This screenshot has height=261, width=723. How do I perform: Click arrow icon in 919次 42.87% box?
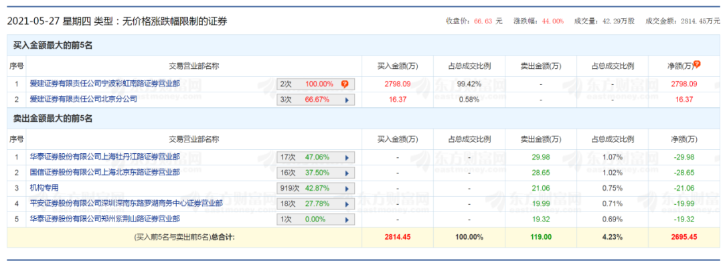point(347,188)
